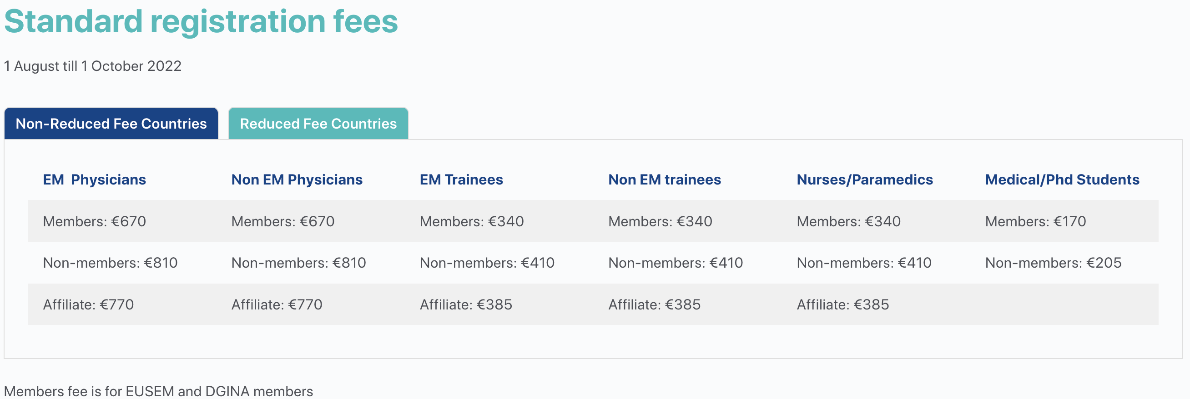Click Medical/Phd Students Non-members €205 cell

pyautogui.click(x=1053, y=263)
